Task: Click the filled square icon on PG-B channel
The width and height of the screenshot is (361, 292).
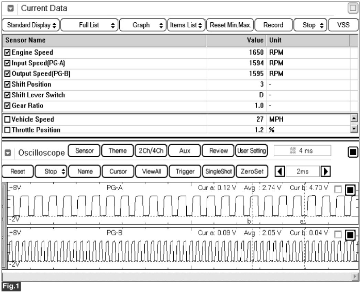Action: click(x=350, y=235)
